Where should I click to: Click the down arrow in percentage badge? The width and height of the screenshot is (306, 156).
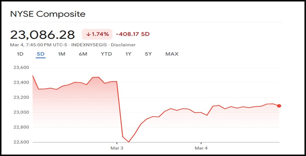88,34
